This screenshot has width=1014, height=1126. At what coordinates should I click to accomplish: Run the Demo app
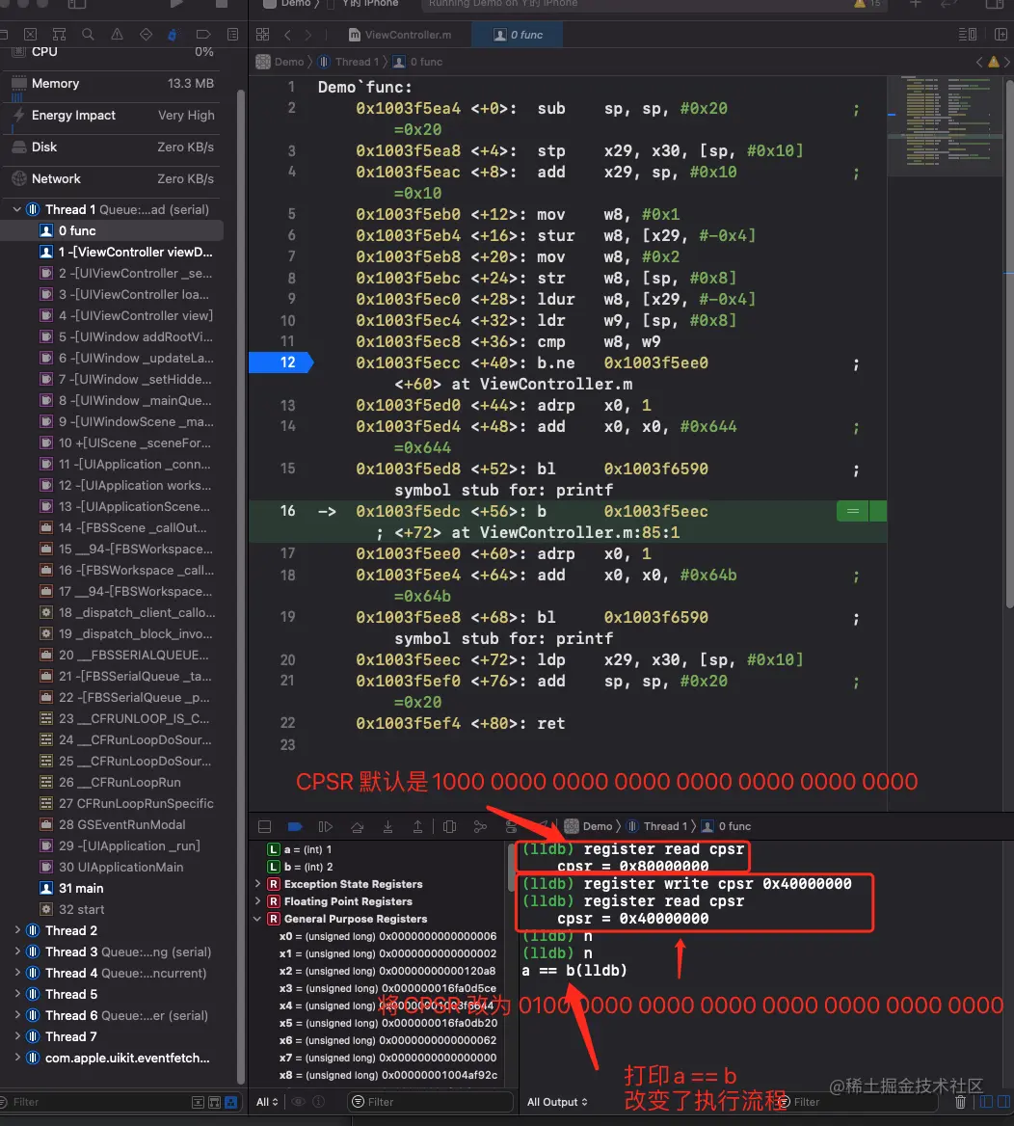coord(176,4)
